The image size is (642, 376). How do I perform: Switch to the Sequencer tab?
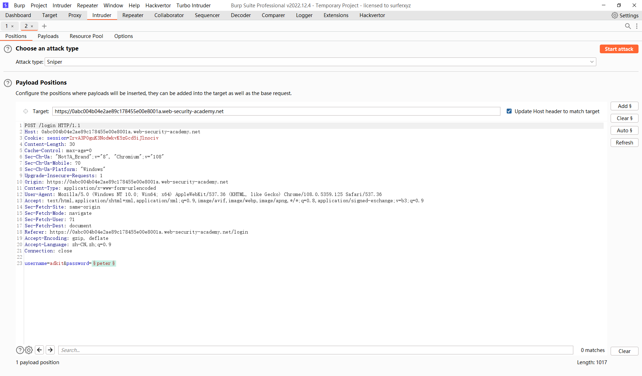[x=207, y=15]
